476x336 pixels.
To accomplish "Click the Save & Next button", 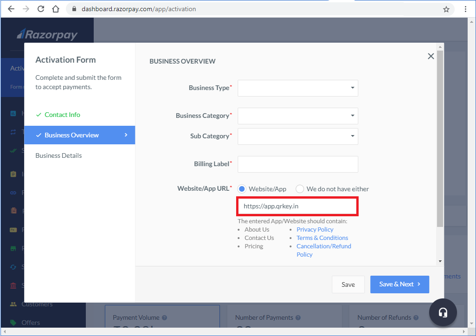I will 399,284.
